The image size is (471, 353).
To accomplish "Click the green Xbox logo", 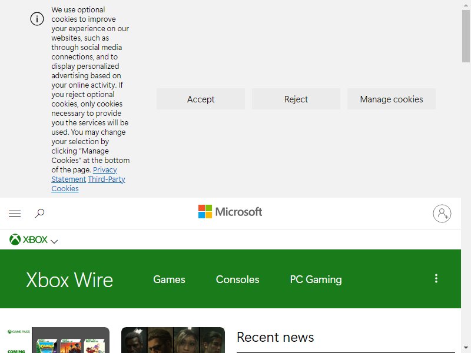I will (28, 239).
